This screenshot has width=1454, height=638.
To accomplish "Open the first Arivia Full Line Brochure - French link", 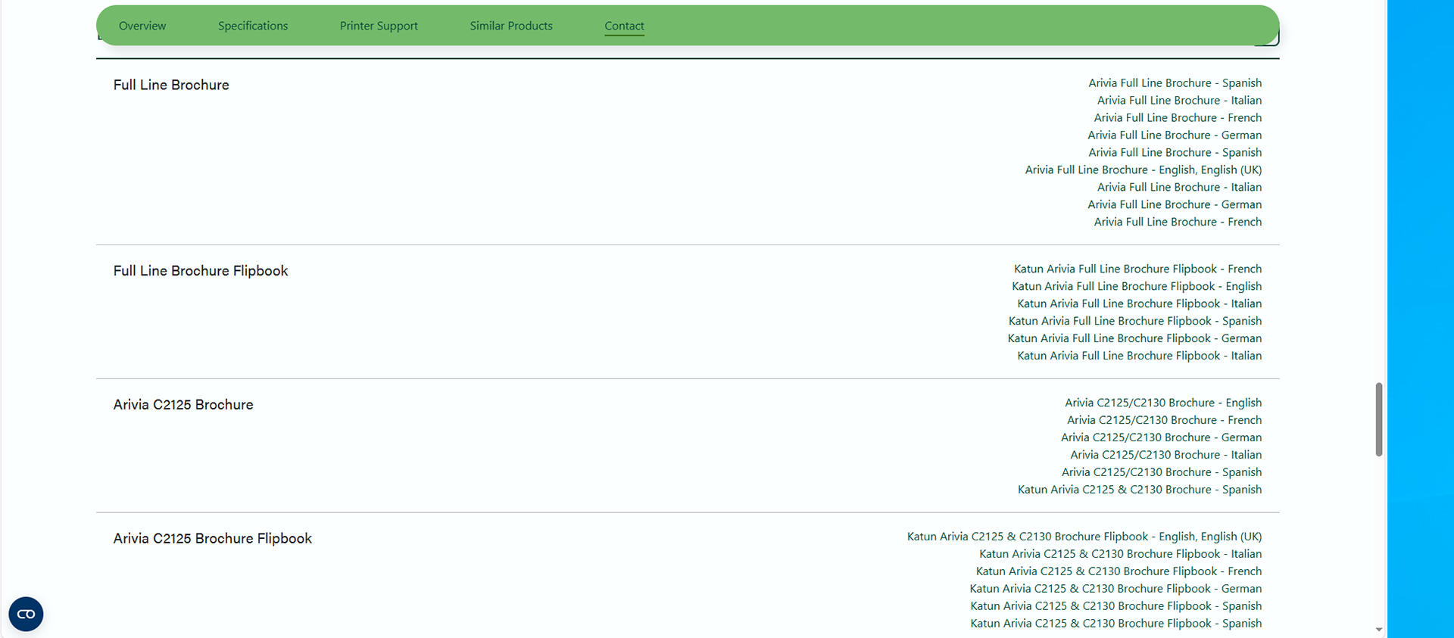I will (1178, 118).
